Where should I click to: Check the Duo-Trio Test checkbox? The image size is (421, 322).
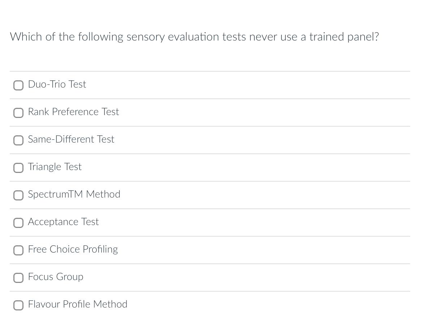(x=18, y=85)
